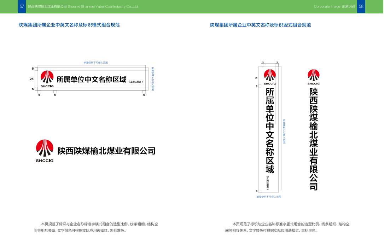Click the blue 单独使用不可侵入范围 label below vertical diagram
Image resolution: width=384 pixels, height=250 pixels.
(269, 197)
